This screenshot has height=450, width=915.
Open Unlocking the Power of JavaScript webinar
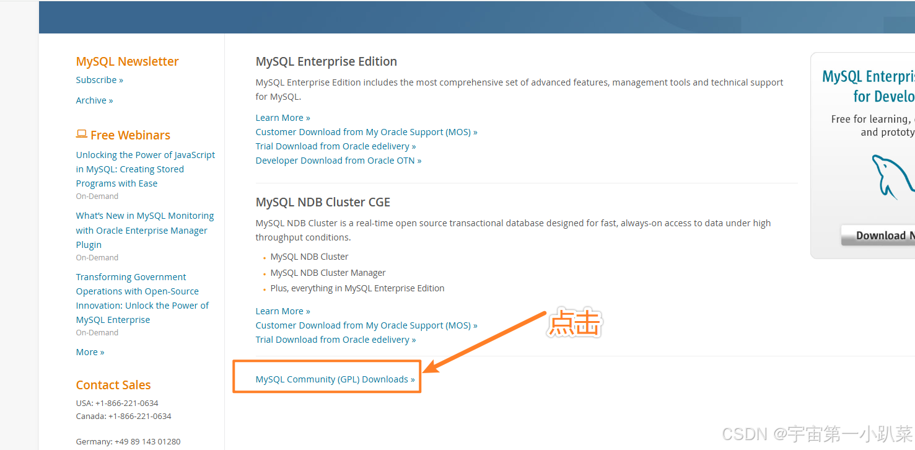pyautogui.click(x=146, y=169)
